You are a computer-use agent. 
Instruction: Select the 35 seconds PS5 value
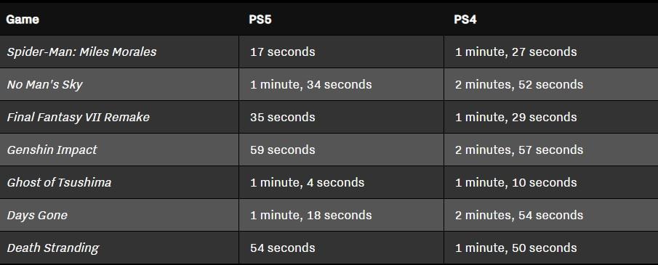pos(282,118)
